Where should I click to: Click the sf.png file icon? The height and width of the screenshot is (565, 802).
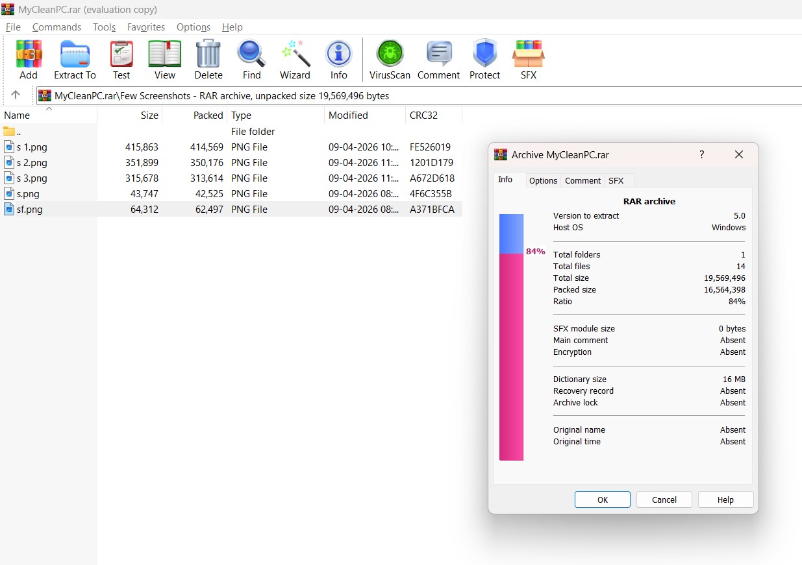[9, 210]
